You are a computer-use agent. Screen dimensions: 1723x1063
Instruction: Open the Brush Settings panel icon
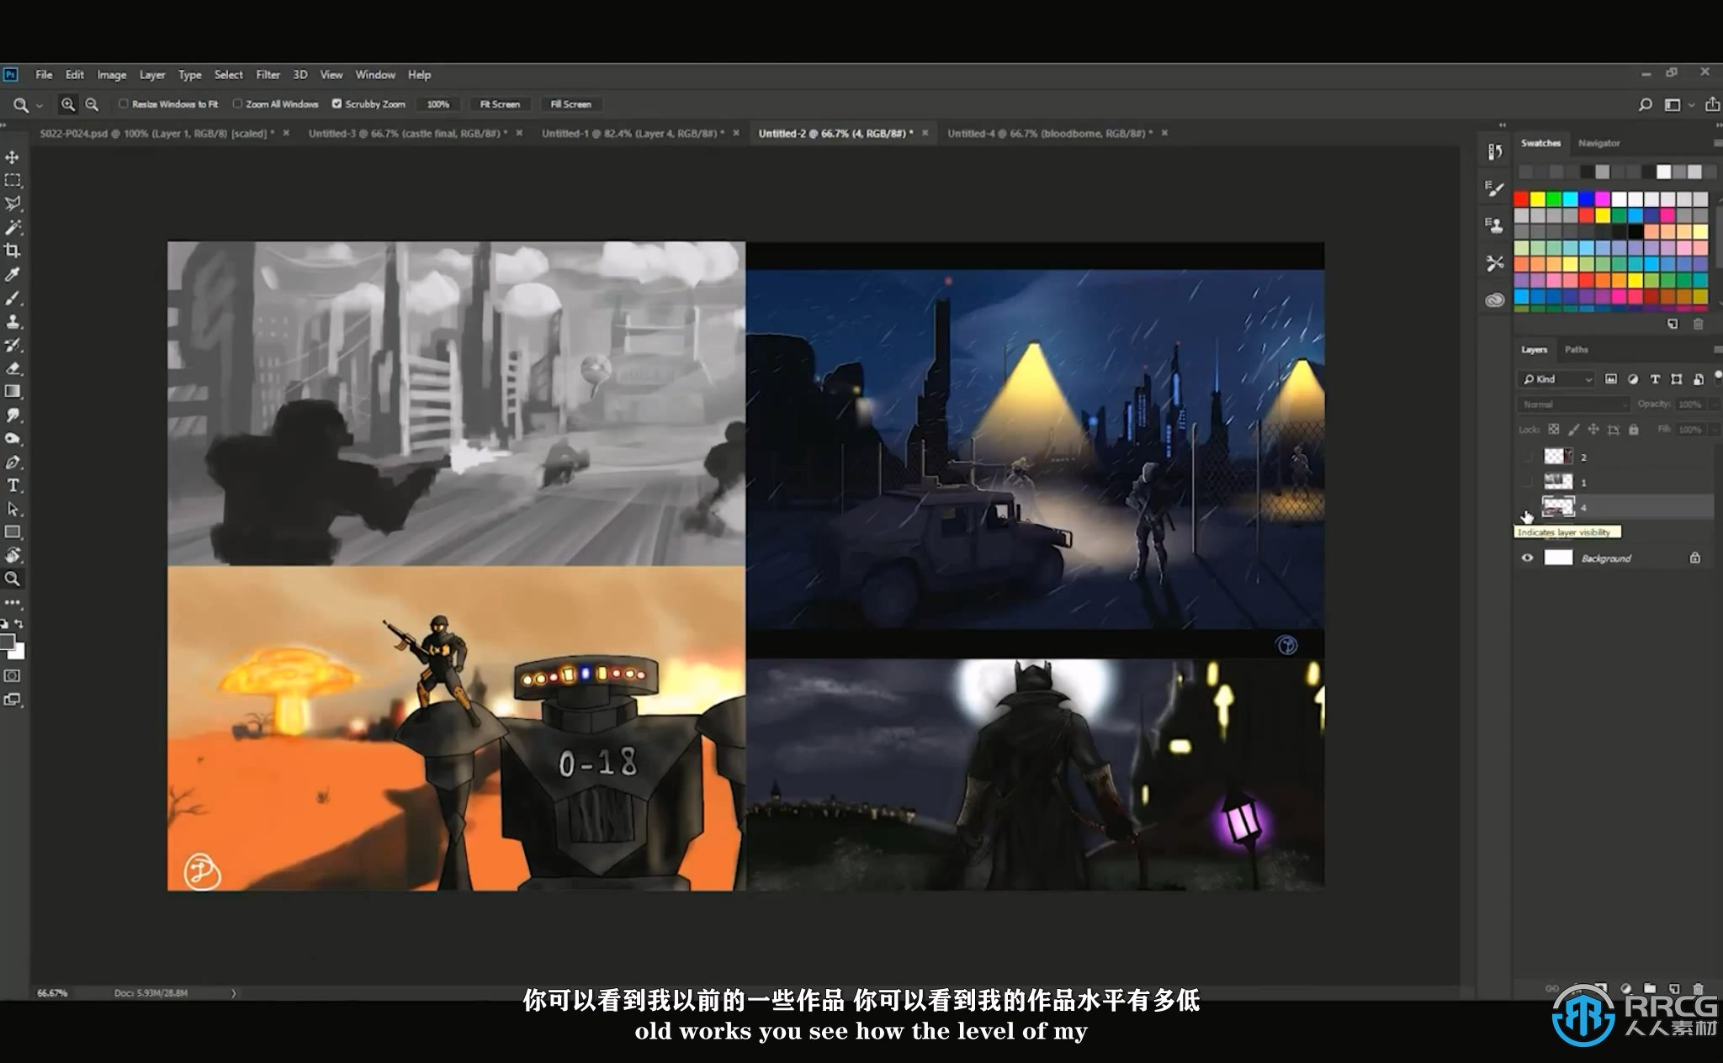1494,188
